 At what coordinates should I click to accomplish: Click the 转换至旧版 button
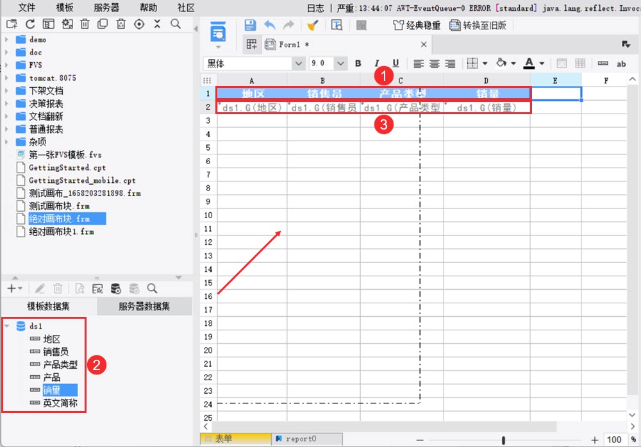[478, 26]
